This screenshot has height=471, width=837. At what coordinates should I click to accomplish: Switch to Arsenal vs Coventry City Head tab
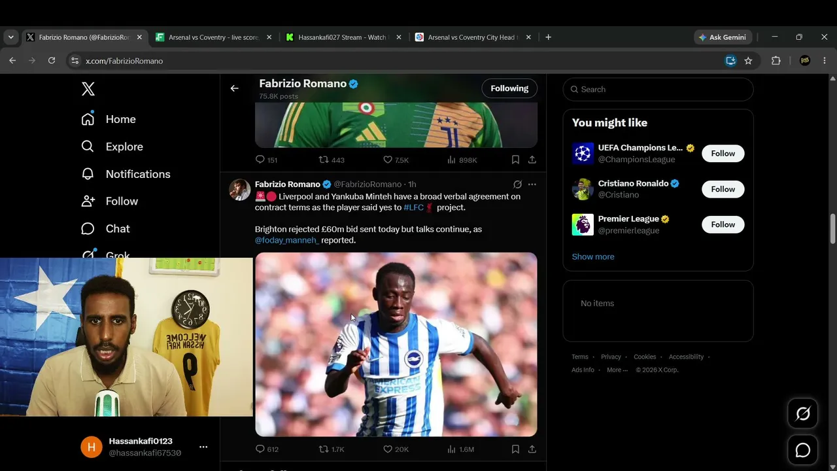click(472, 37)
